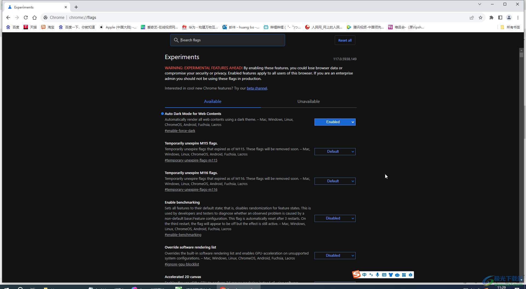
Task: Open the 淘宝 bookmark
Action: (x=48, y=27)
